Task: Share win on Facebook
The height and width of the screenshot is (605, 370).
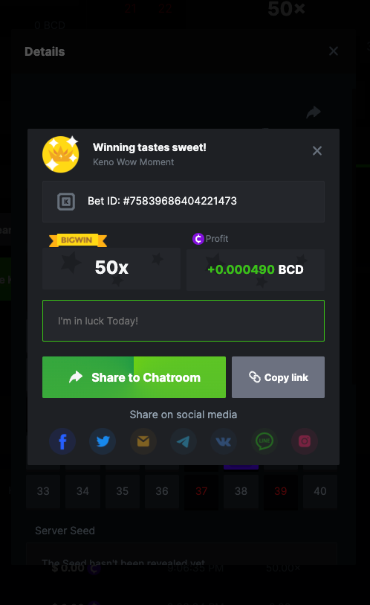Action: (62, 441)
